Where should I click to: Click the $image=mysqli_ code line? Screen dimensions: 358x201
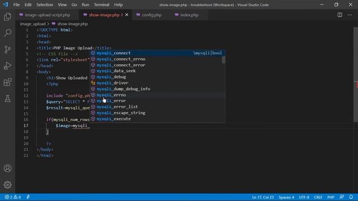click(72, 126)
